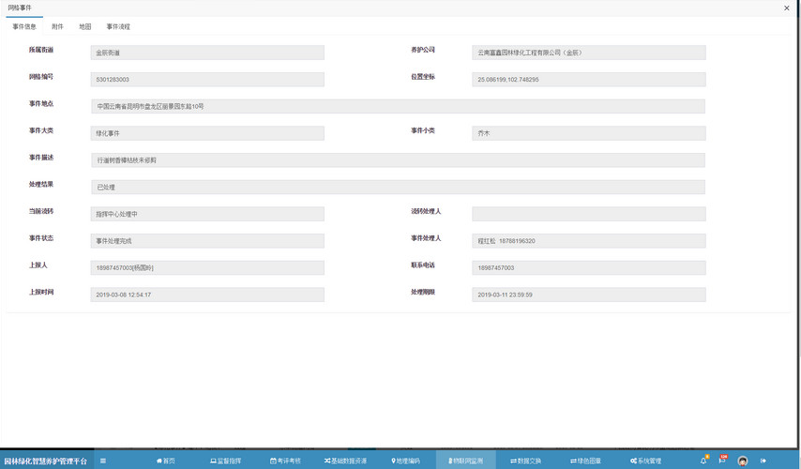The height and width of the screenshot is (469, 801).
Task: Open 考评考核 navigation item
Action: (x=285, y=461)
